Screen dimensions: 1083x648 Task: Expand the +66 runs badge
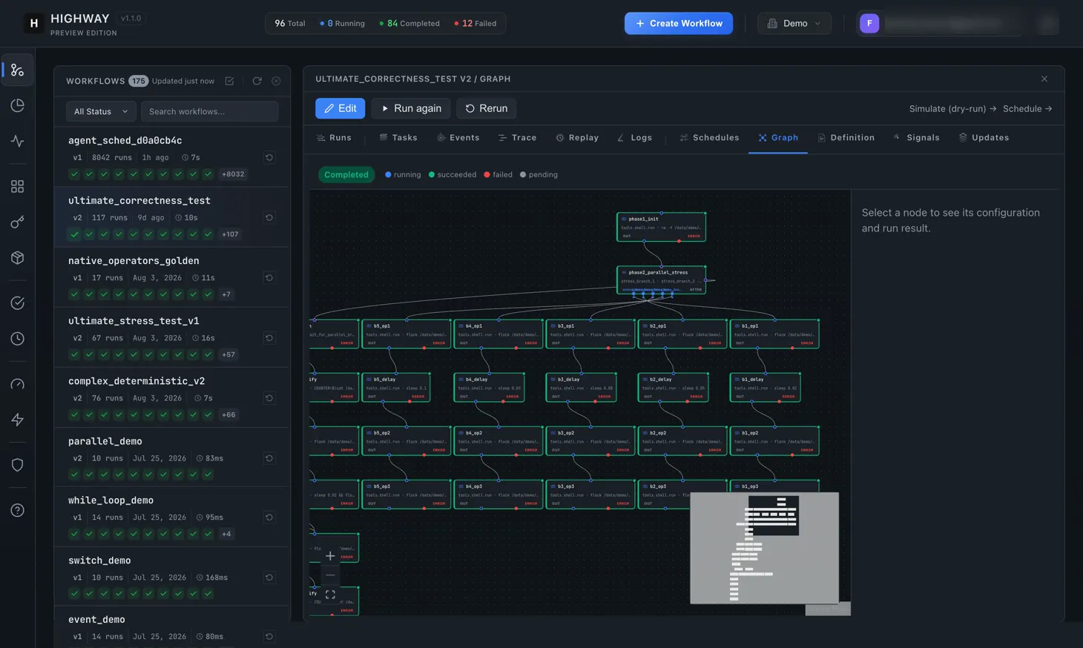228,414
